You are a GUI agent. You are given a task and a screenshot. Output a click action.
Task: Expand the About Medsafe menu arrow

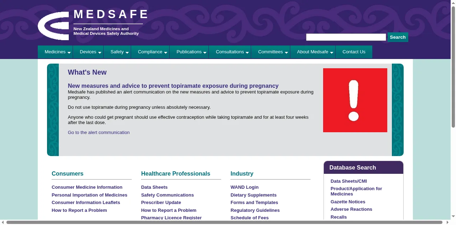[332, 53]
